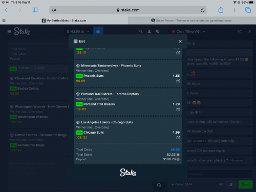
Task: Open the Stake hamburger menu
Action: (9, 32)
